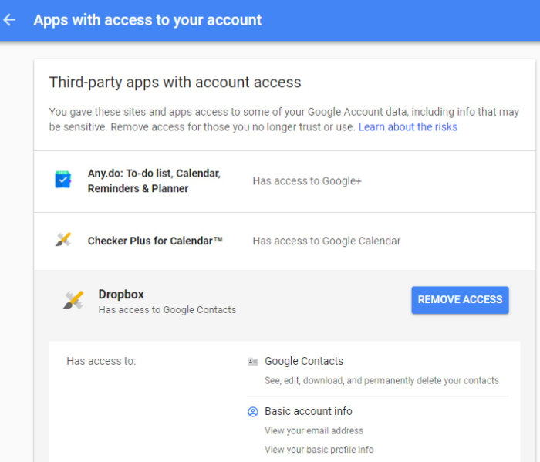Click the Has access to Google Calendar text
The height and width of the screenshot is (462, 540).
click(326, 241)
